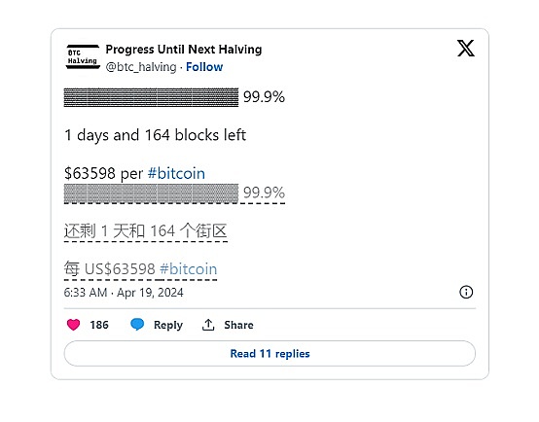Click the Share label
The image size is (539, 422).
238,325
